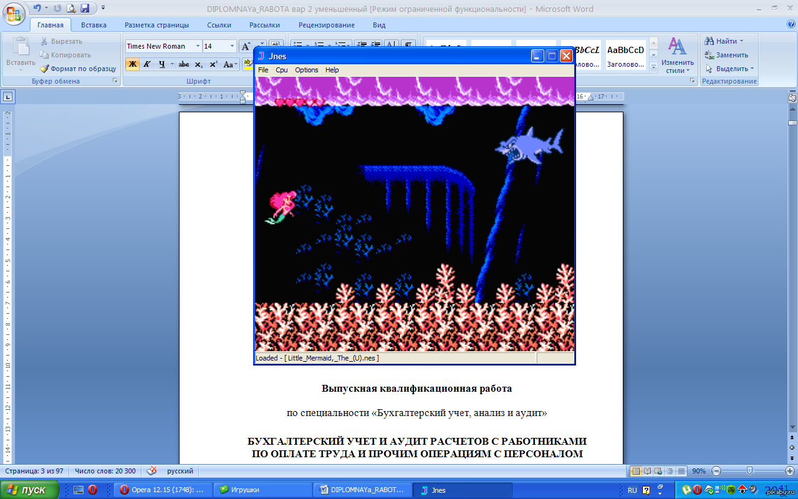798x499 pixels.
Task: Open the Ссылки ribbon tab
Action: pyautogui.click(x=219, y=25)
